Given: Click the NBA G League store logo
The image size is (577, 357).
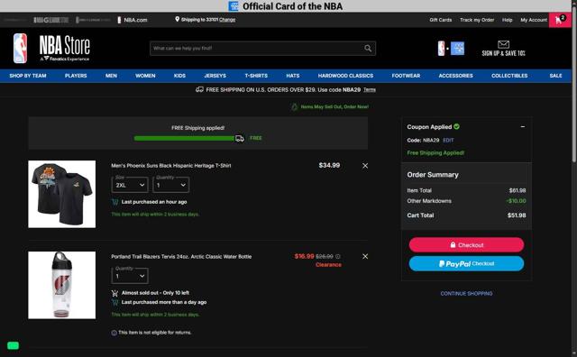Looking at the screenshot, I should pyautogui.click(x=50, y=20).
